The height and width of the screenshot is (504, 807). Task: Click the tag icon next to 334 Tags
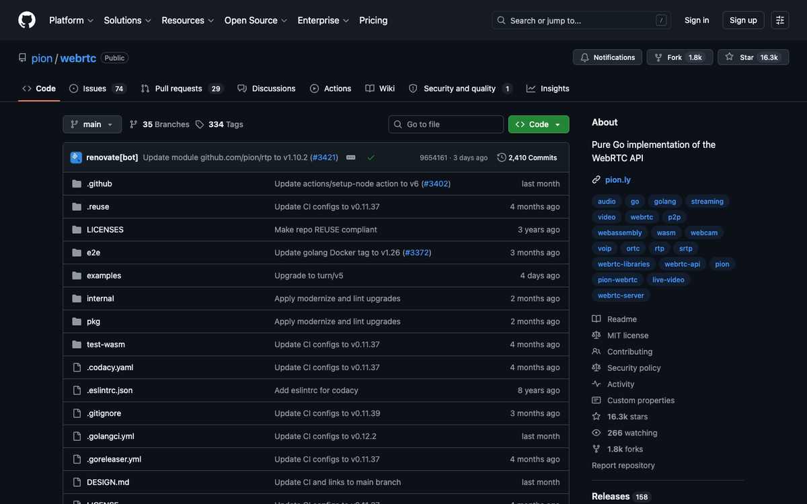pyautogui.click(x=200, y=124)
